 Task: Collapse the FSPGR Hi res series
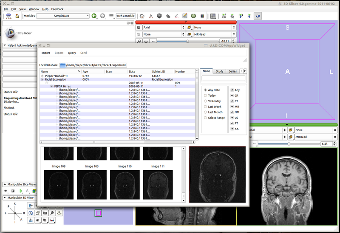tap(51, 87)
